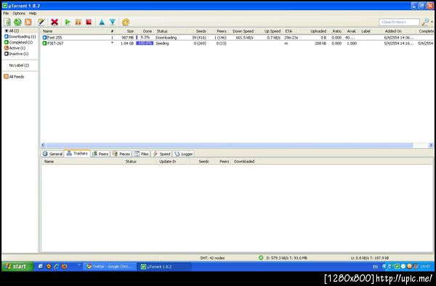Click the Create New Torrent wand icon
This screenshot has height=286, width=436.
(x=41, y=22)
